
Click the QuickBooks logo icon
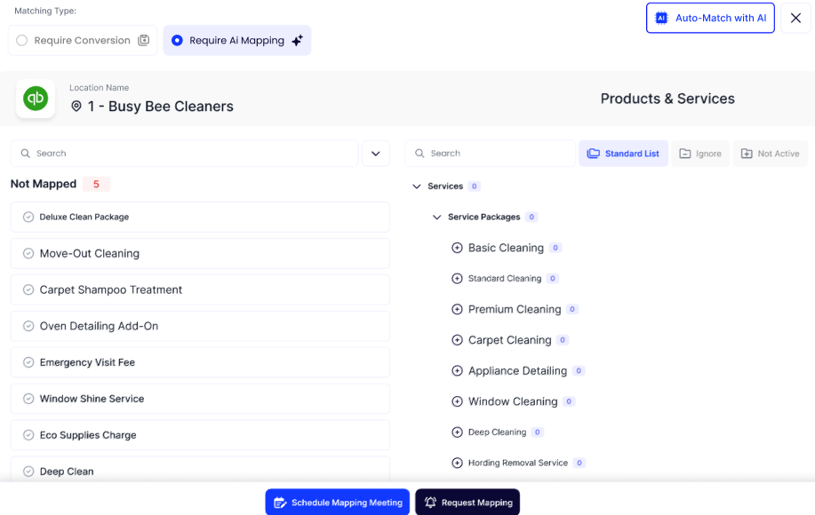coord(36,99)
